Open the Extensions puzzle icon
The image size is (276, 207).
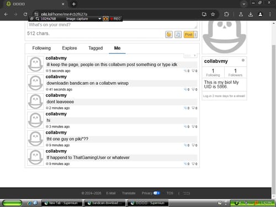[226, 14]
